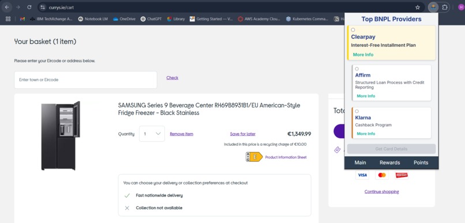Viewport: 465px width, 223px height.
Task: Open site information icon in address bar
Action: tap(43, 7)
